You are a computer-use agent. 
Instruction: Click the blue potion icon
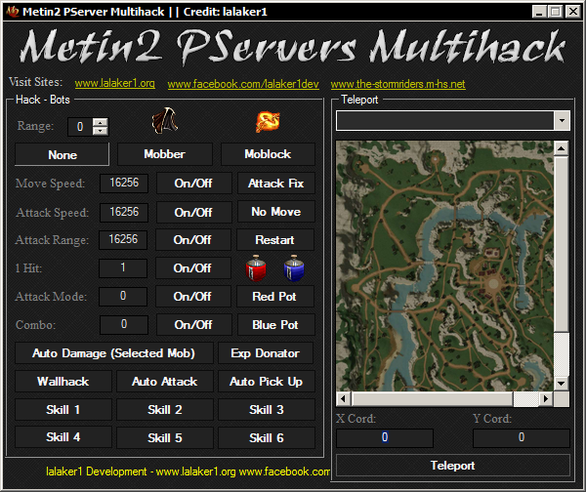[x=294, y=267]
